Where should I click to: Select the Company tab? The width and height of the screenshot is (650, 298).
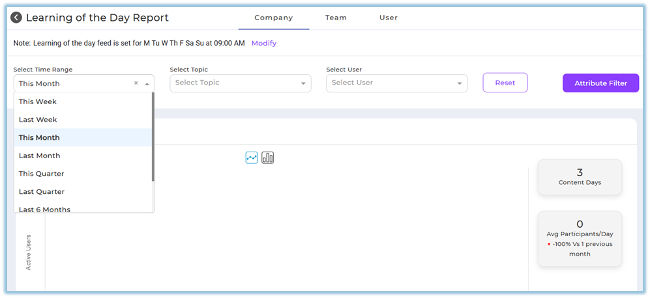click(x=274, y=18)
